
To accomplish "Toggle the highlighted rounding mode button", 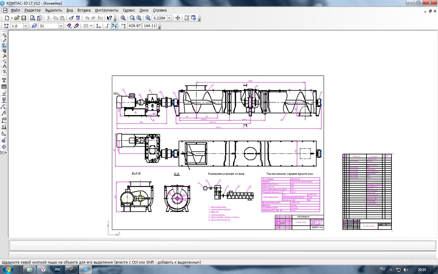I will 114,26.
